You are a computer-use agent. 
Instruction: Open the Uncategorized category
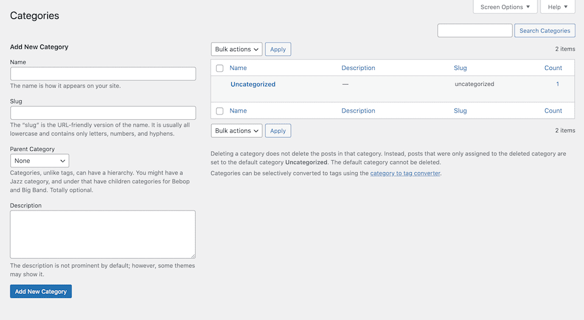click(x=253, y=85)
